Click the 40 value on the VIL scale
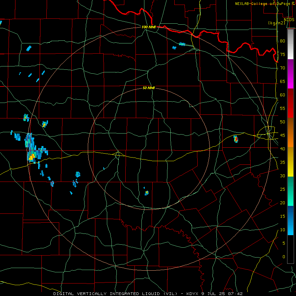The width and height of the screenshot is (296, 296). (x=283, y=149)
